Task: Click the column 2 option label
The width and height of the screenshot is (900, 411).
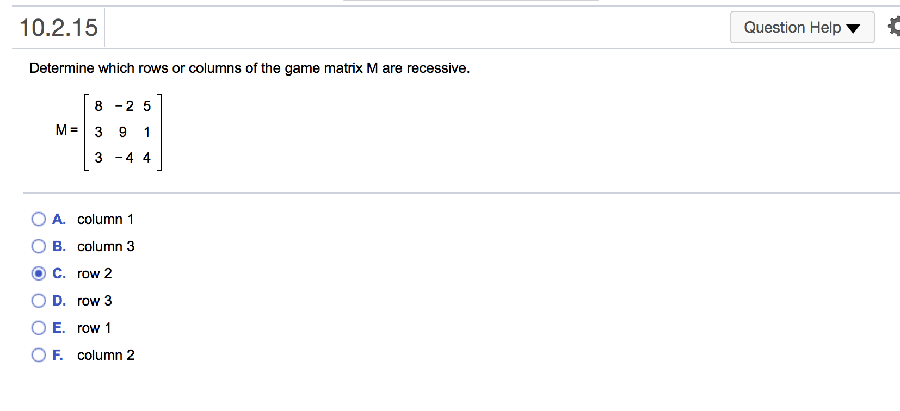Action: tap(106, 355)
